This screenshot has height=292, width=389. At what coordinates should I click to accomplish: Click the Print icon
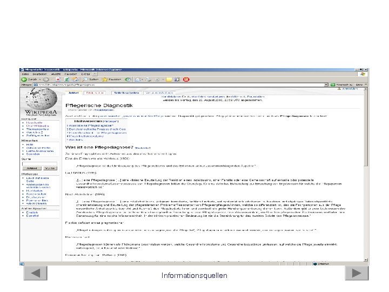[x=149, y=79]
